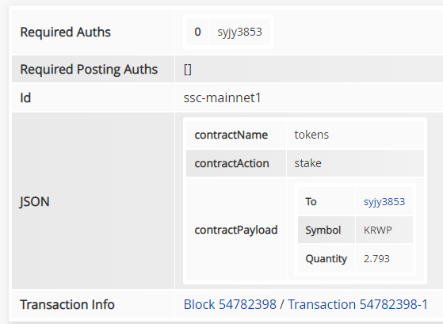Screen dimensions: 443x324
Task: Click the Required Auths index 0 cell
Action: click(x=197, y=32)
